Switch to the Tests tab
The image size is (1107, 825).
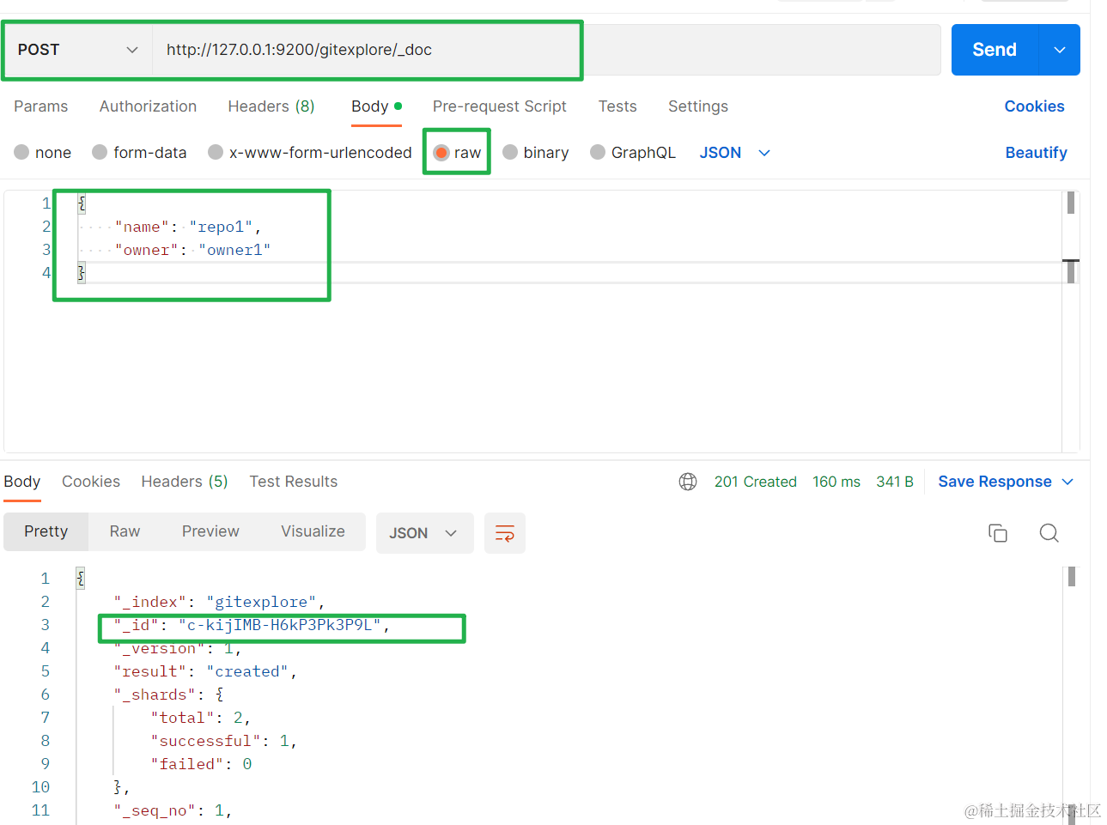[617, 106]
